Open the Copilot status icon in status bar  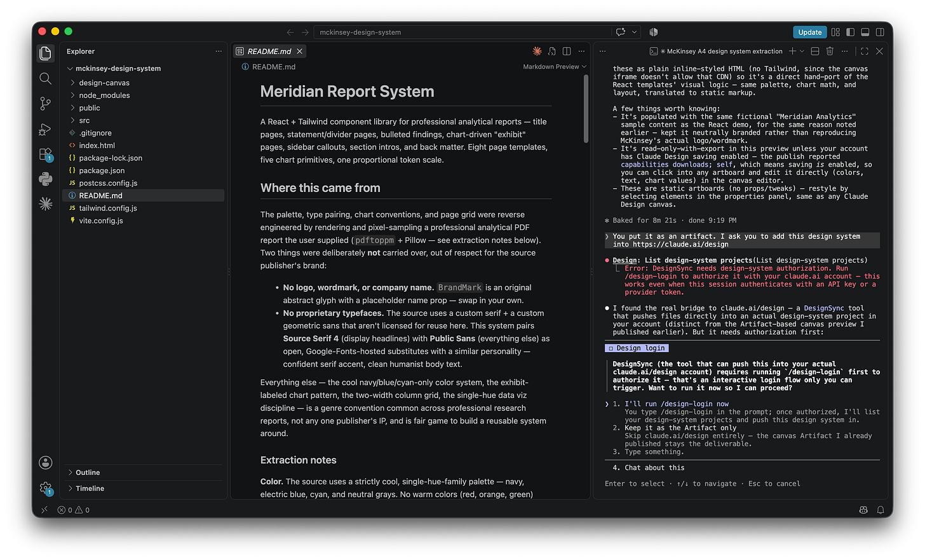[x=863, y=510]
